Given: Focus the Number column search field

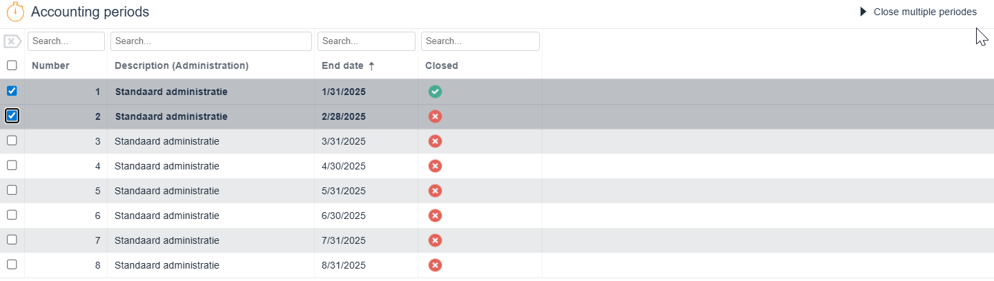Looking at the screenshot, I should 66,41.
